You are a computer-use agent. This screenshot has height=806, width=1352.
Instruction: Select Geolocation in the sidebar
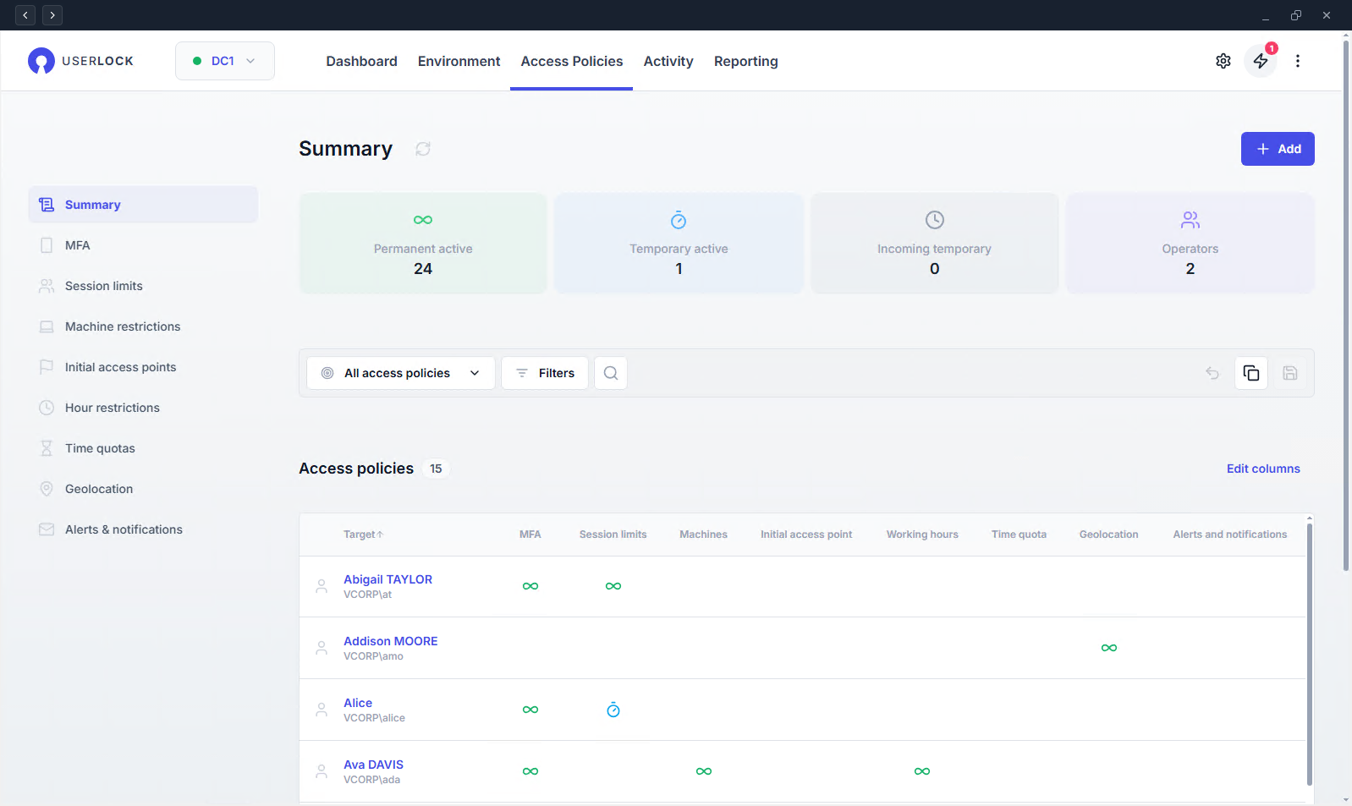click(x=99, y=489)
